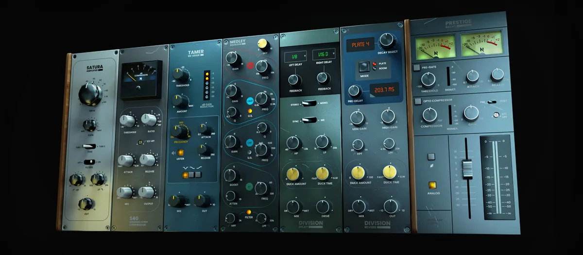Click the S4G RELEASE knob
Image resolution: width=583 pixels, height=255 pixels.
coord(147,160)
